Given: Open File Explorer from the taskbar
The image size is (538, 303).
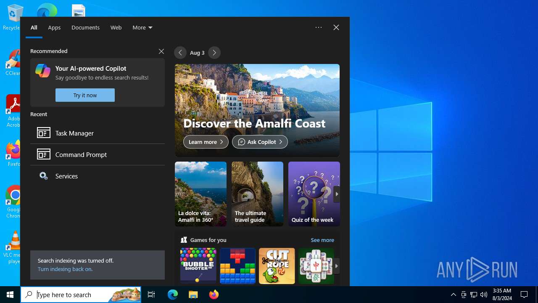Looking at the screenshot, I should 193,295.
